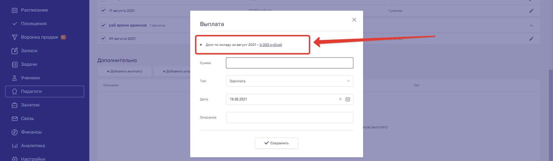Click pencil icon for 09 августа row
Image resolution: width=553 pixels, height=161 pixels.
click(531, 39)
